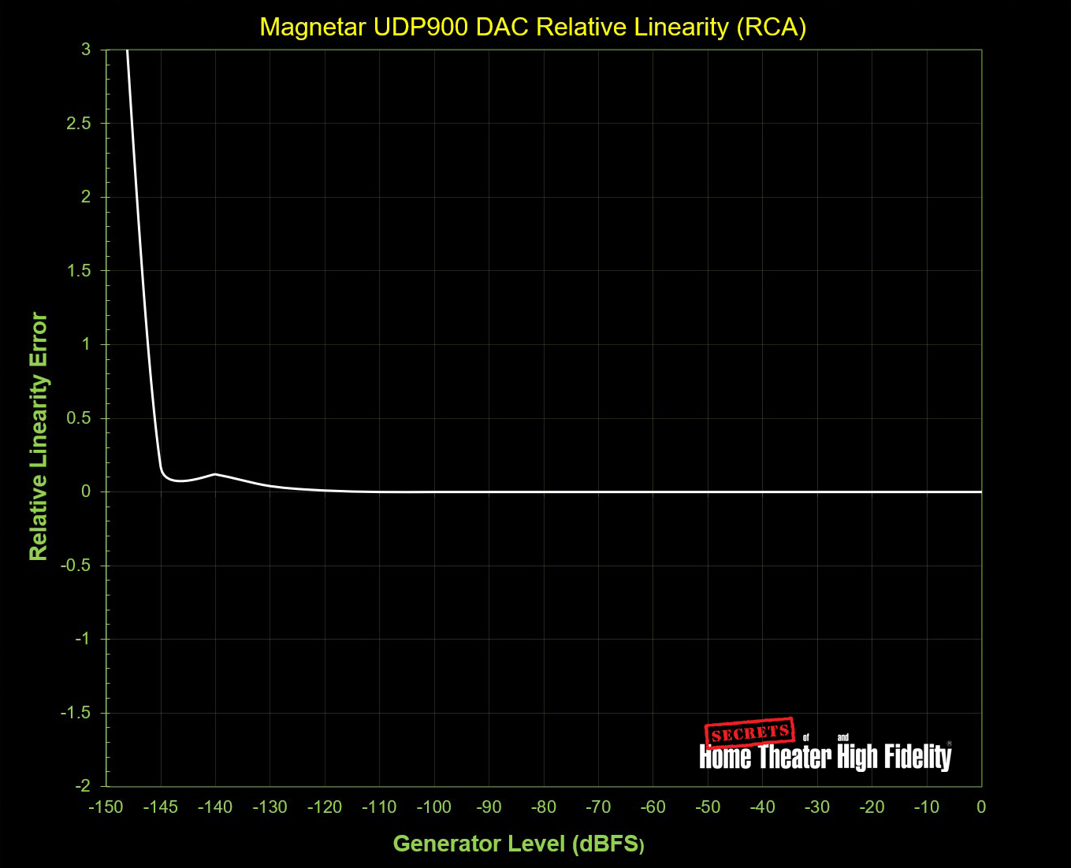Click the 'High Fidelity' text in the logo
The height and width of the screenshot is (868, 1071).
click(x=894, y=757)
